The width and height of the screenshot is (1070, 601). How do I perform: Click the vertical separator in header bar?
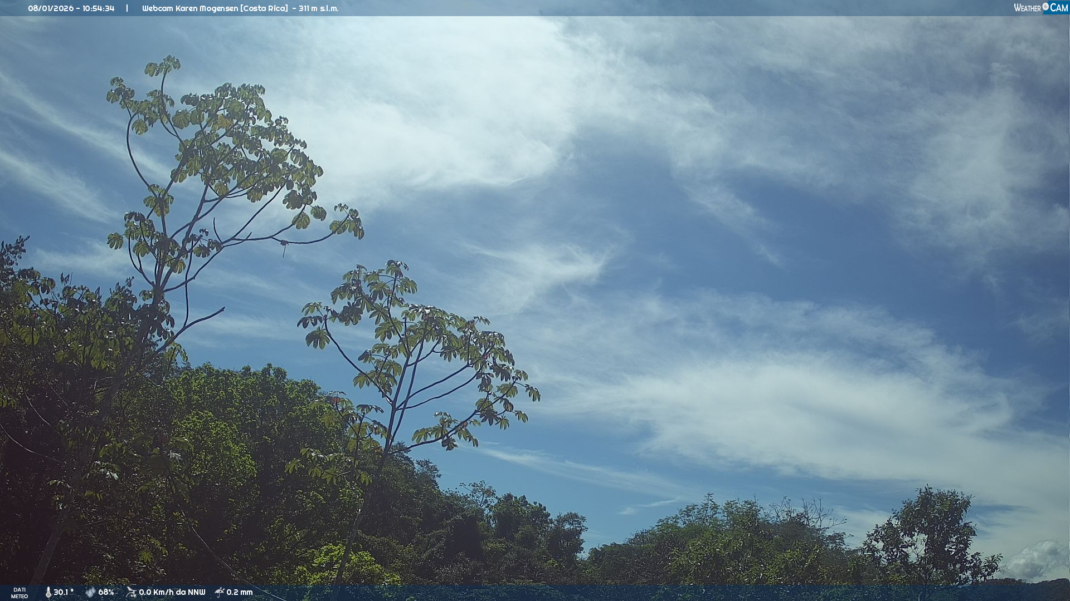coord(127,8)
